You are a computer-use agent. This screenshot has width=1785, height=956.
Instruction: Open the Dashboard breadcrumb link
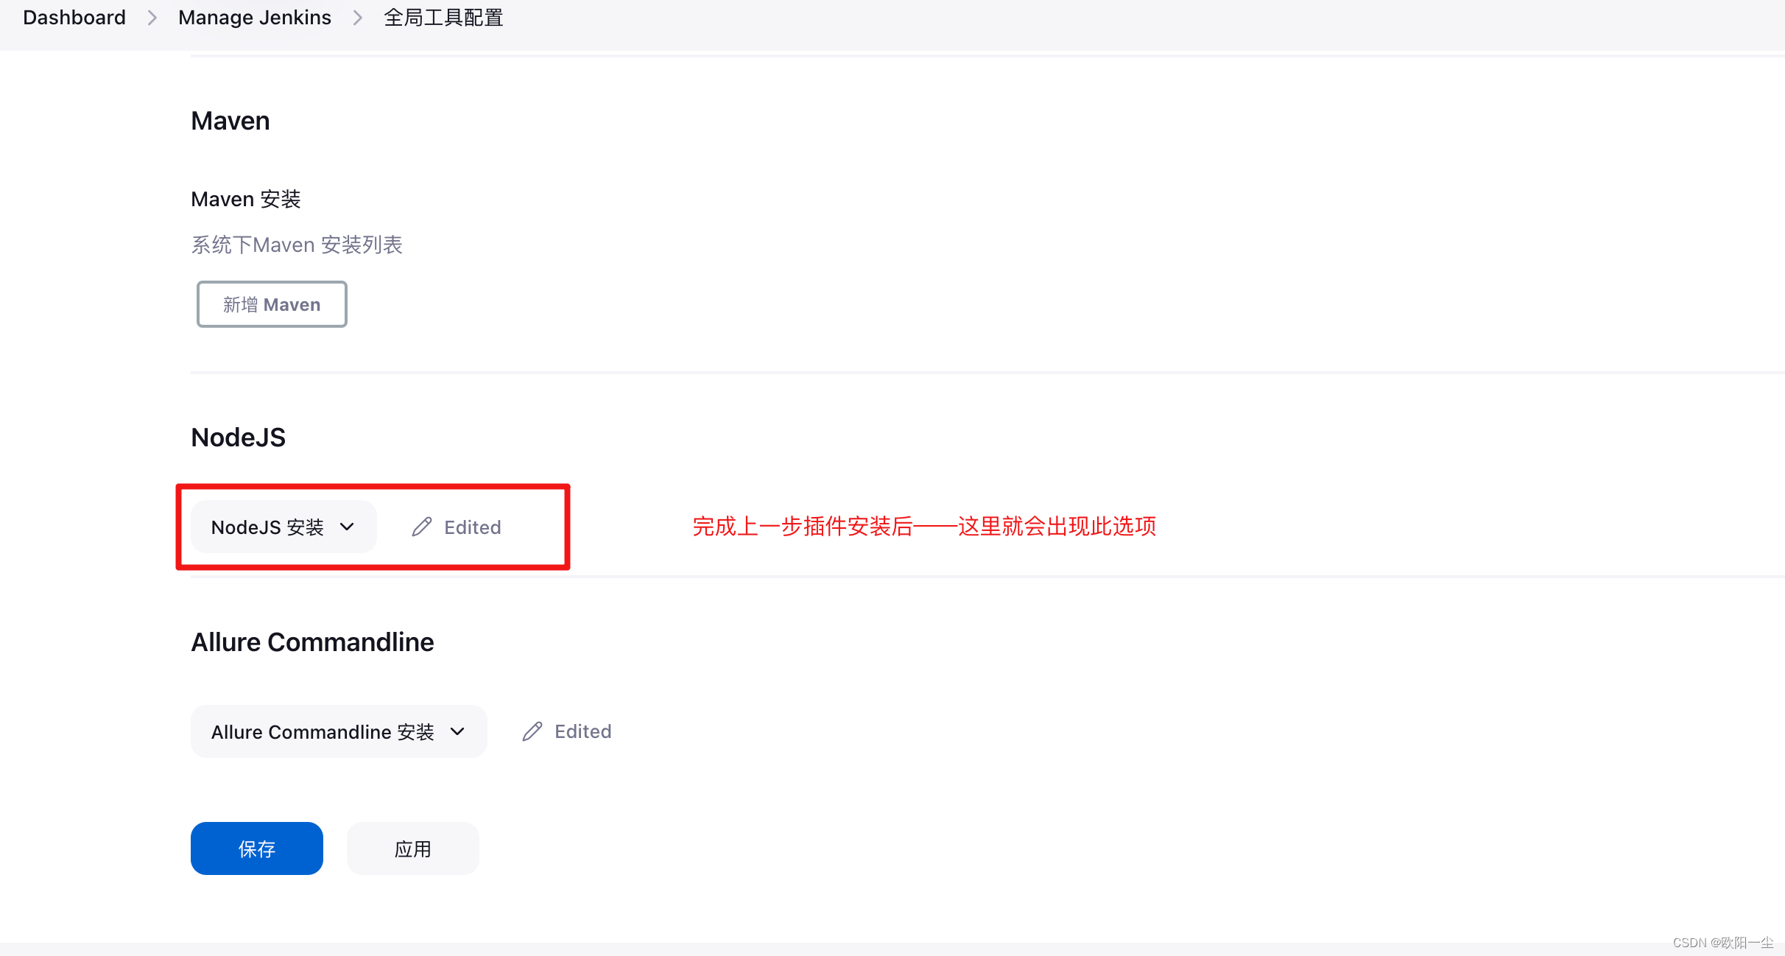pos(74,18)
